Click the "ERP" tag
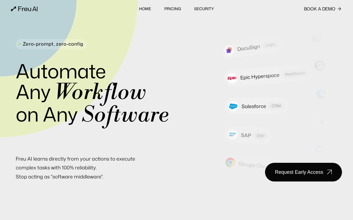The width and height of the screenshot is (353, 220). (x=261, y=136)
